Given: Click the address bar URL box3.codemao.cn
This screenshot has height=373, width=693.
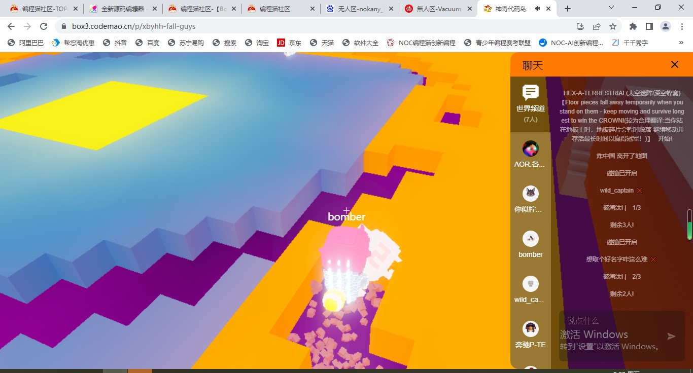Looking at the screenshot, I should 133,26.
